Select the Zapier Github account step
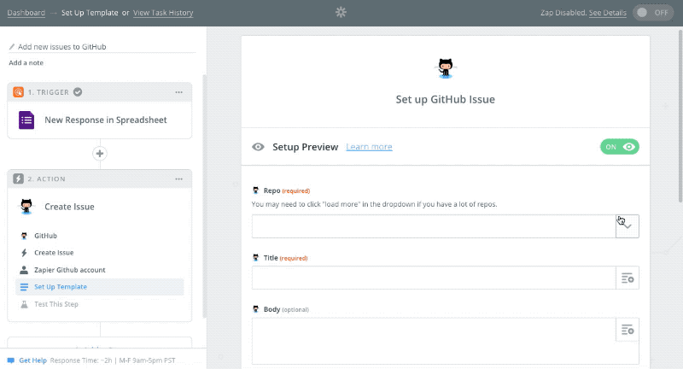The height and width of the screenshot is (369, 683). [100, 270]
